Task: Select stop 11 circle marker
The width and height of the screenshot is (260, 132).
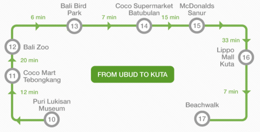Action: click(12, 76)
